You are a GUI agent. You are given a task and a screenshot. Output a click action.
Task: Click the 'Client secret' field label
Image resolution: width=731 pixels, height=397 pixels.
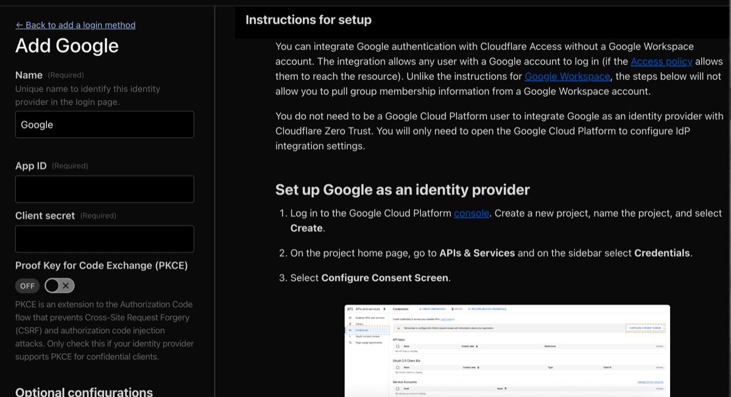(x=45, y=216)
